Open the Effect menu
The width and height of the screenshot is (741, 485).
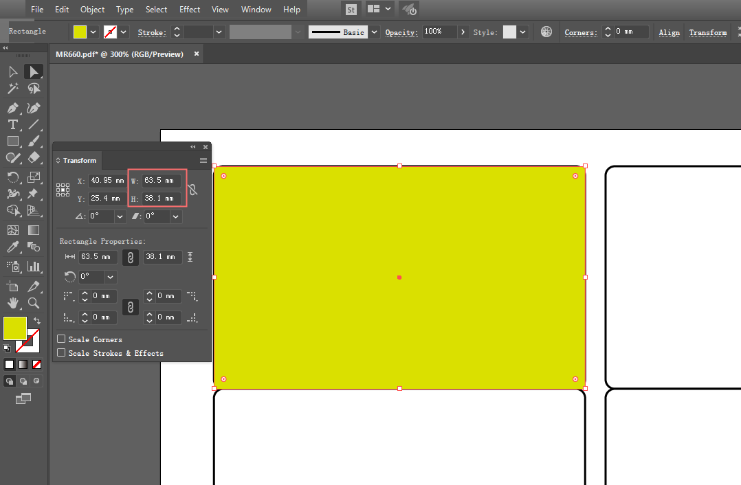click(x=190, y=10)
